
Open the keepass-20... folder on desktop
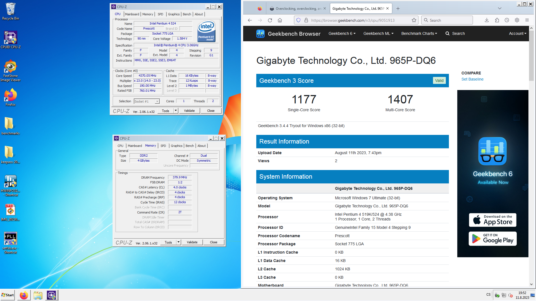coord(11,155)
